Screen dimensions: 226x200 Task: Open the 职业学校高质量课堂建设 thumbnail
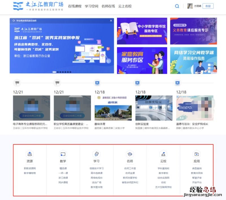coord(72,108)
